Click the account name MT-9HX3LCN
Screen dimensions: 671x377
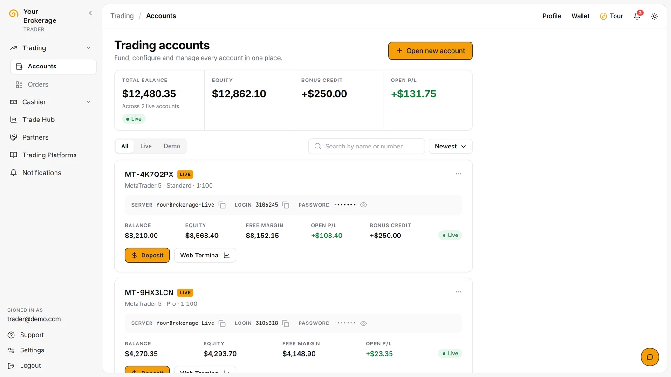tap(149, 293)
